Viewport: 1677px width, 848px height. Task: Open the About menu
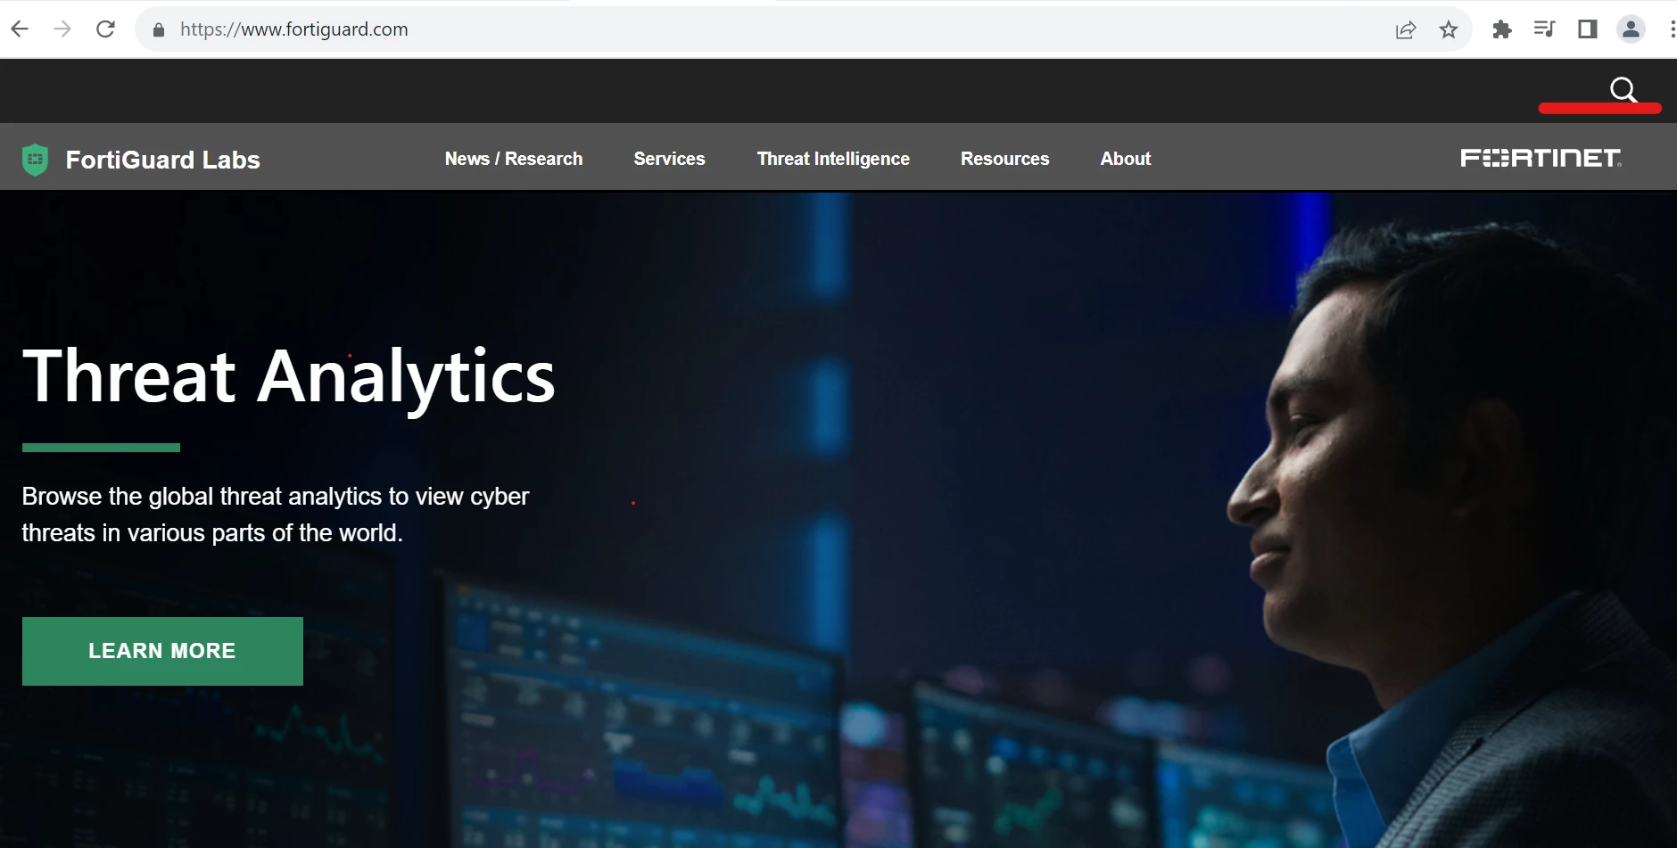pos(1126,159)
